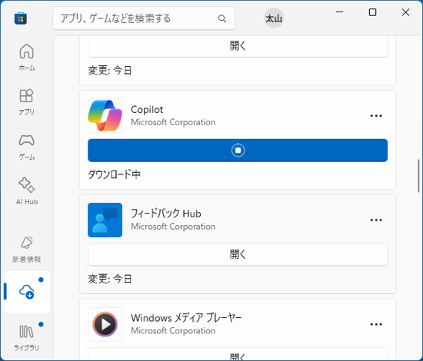Open more options for Copilot

pyautogui.click(x=376, y=116)
